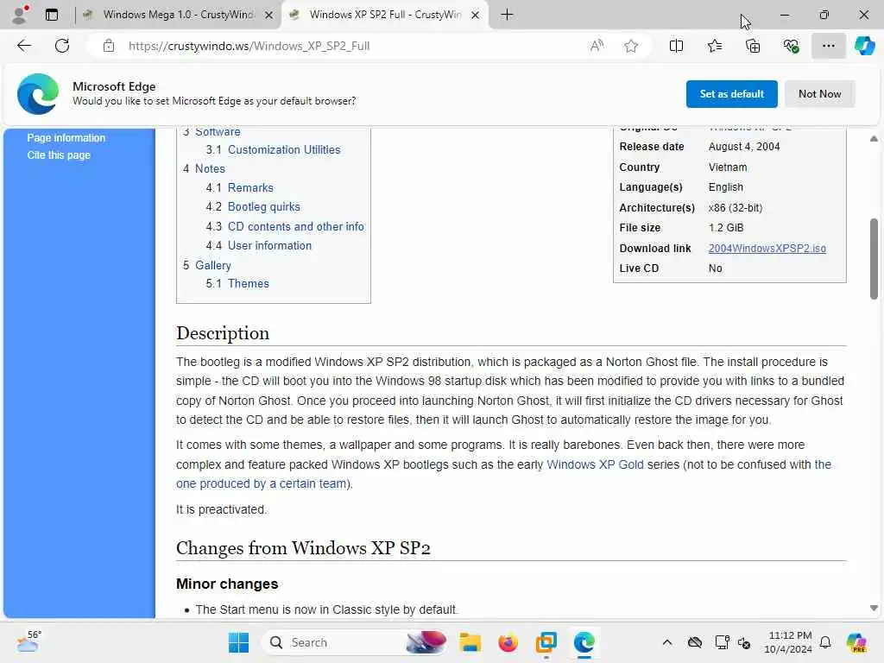Image resolution: width=884 pixels, height=663 pixels.
Task: Click the browser back arrow
Action: tap(24, 46)
